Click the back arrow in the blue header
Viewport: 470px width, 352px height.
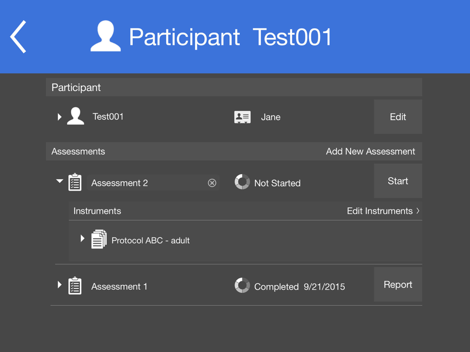click(x=18, y=36)
